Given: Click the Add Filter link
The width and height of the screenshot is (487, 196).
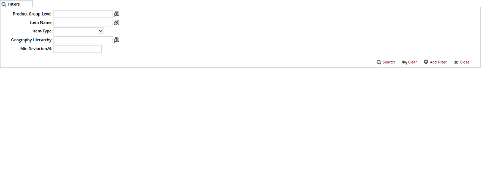Looking at the screenshot, I should point(438,62).
